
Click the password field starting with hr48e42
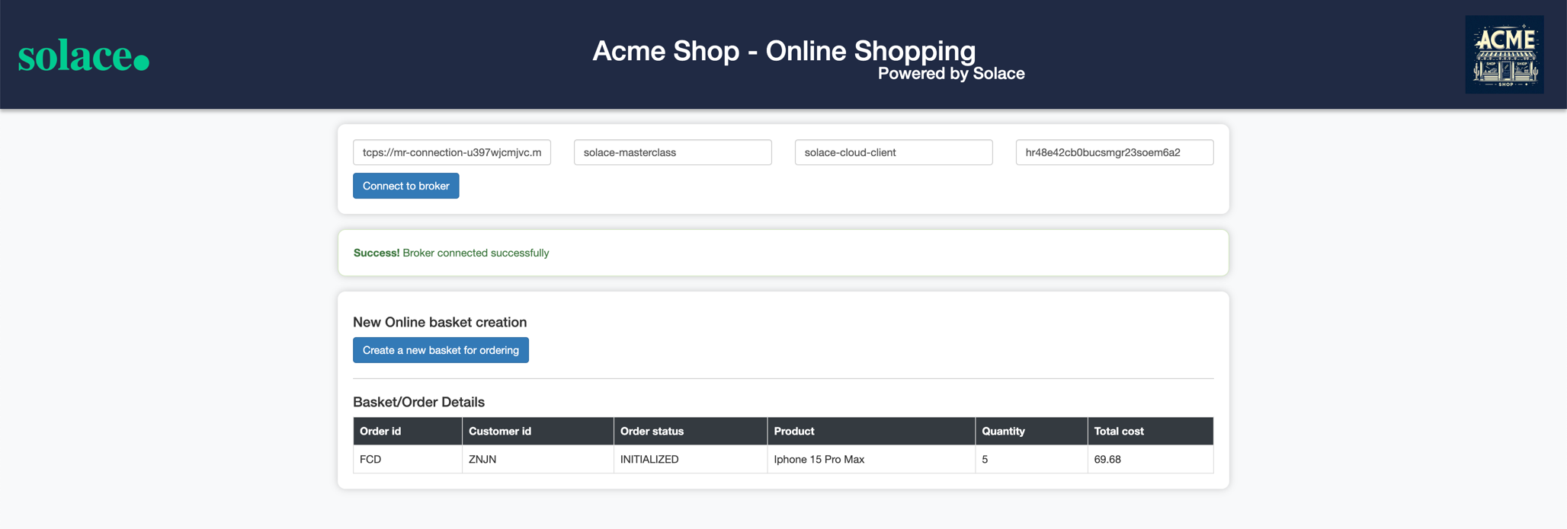pos(1114,152)
